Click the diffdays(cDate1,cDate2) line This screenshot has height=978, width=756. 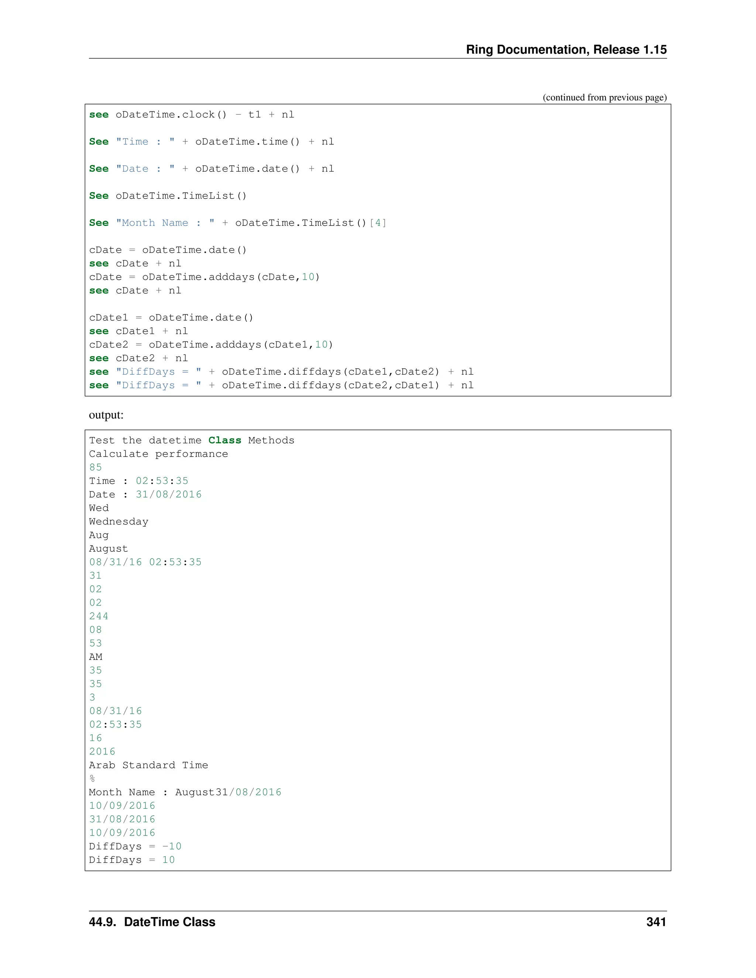pyautogui.click(x=281, y=372)
